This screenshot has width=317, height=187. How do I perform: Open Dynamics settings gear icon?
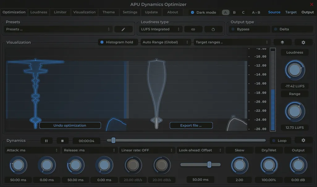[303, 140]
